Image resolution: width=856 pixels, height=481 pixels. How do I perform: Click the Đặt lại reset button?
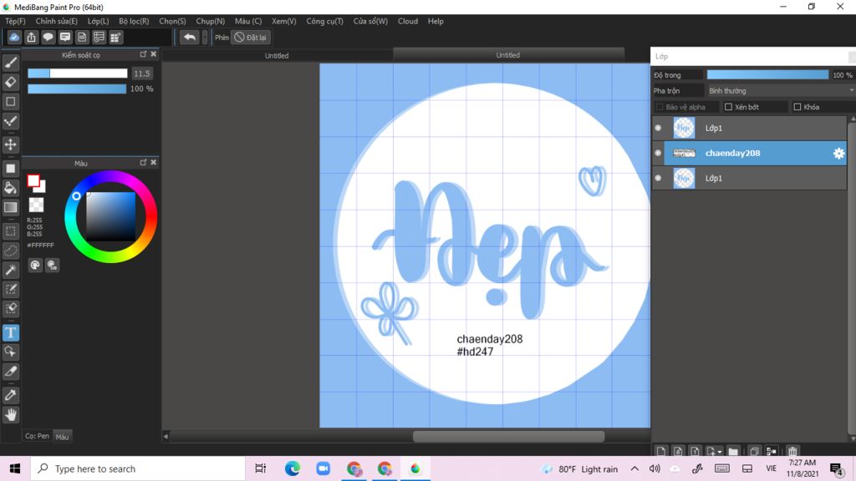(251, 37)
